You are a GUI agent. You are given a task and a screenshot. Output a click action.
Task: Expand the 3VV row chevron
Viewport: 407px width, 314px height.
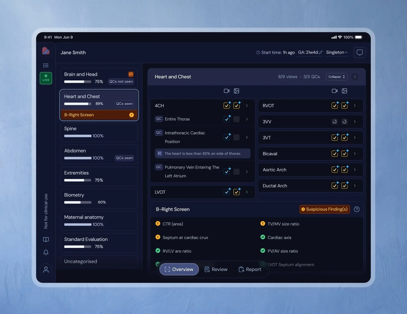355,122
